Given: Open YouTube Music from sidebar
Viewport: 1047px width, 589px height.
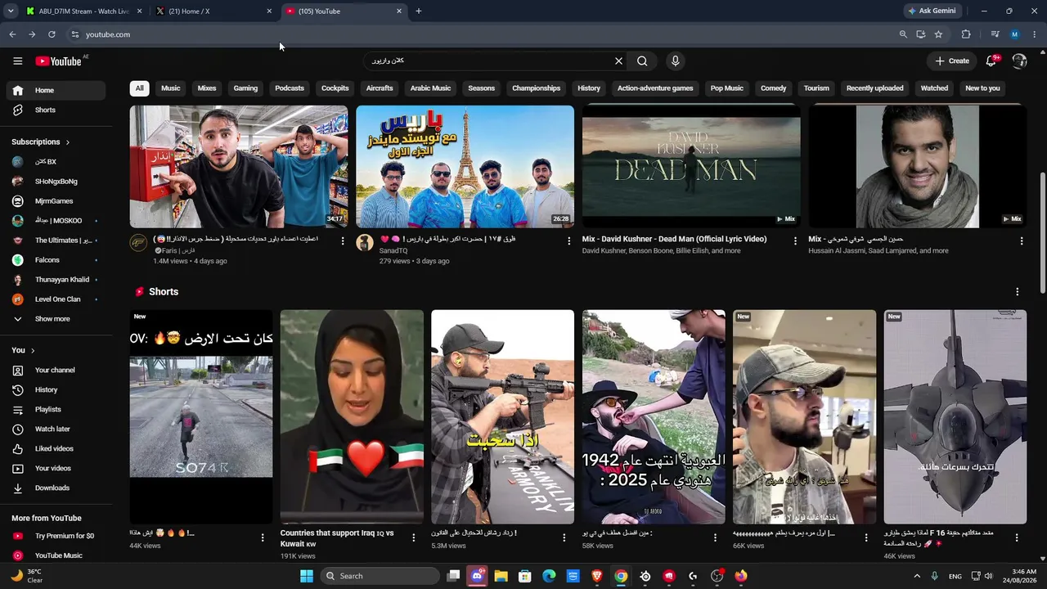Looking at the screenshot, I should [x=56, y=555].
